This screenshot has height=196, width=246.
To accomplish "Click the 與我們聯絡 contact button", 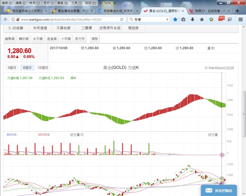I will (218, 191).
